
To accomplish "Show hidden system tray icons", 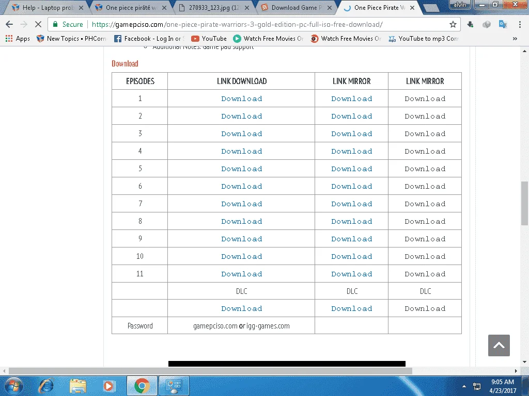I will tap(464, 386).
